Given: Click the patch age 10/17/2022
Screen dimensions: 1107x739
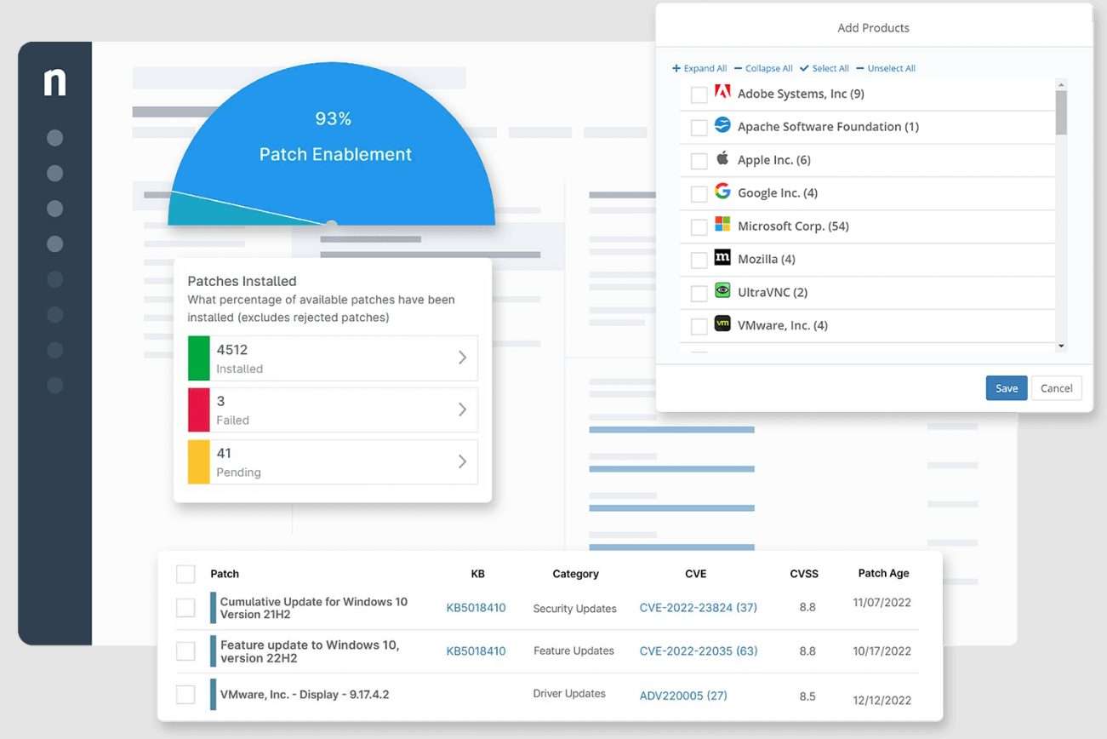Looking at the screenshot, I should (x=882, y=651).
